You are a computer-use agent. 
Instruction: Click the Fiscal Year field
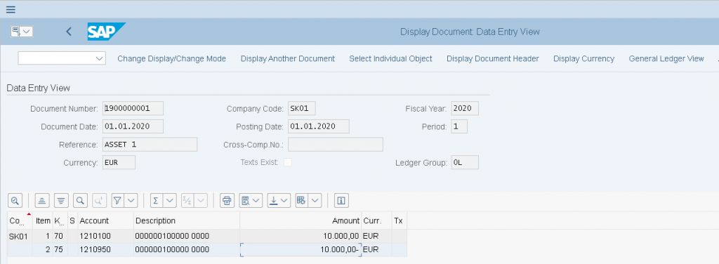pos(465,108)
